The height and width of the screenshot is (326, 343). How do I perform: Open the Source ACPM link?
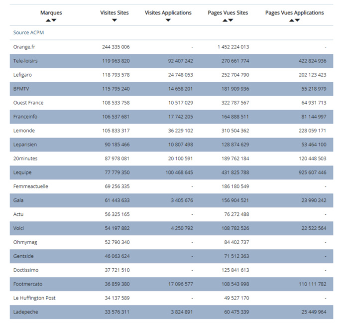[x=29, y=32]
